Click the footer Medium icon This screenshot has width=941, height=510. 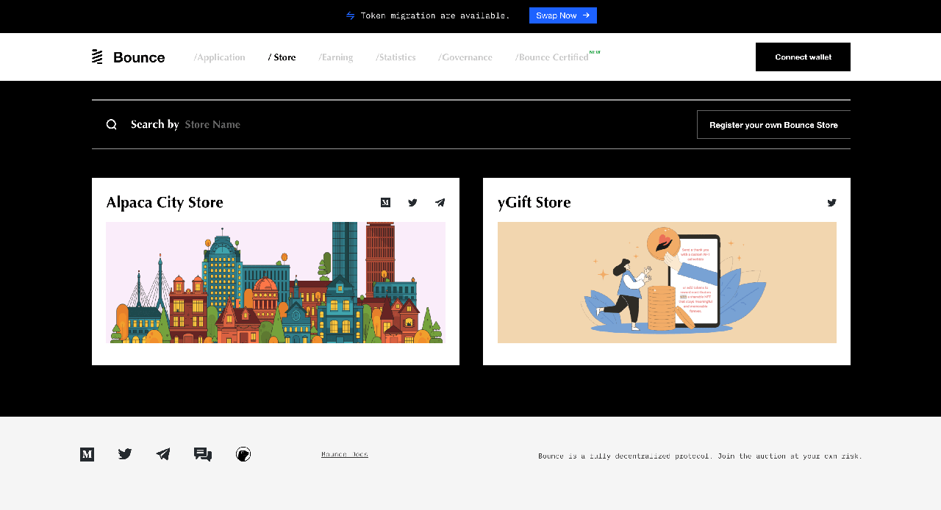pos(87,455)
